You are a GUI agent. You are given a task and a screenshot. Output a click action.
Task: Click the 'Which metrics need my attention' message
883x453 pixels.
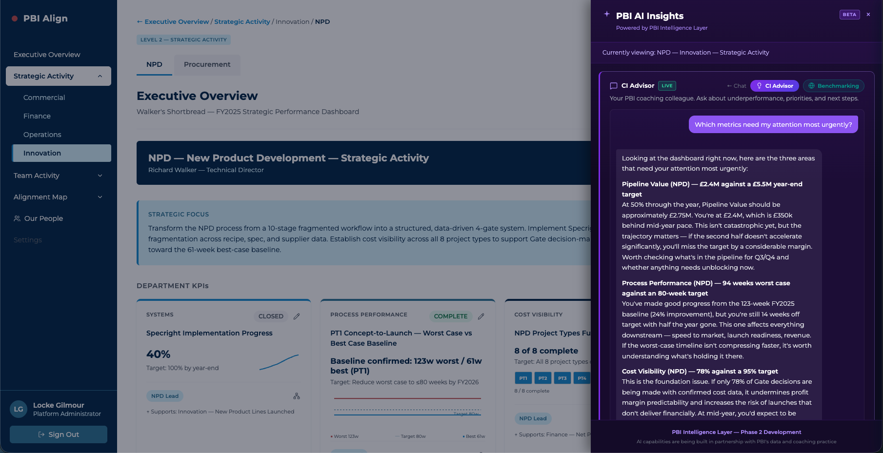click(x=773, y=124)
